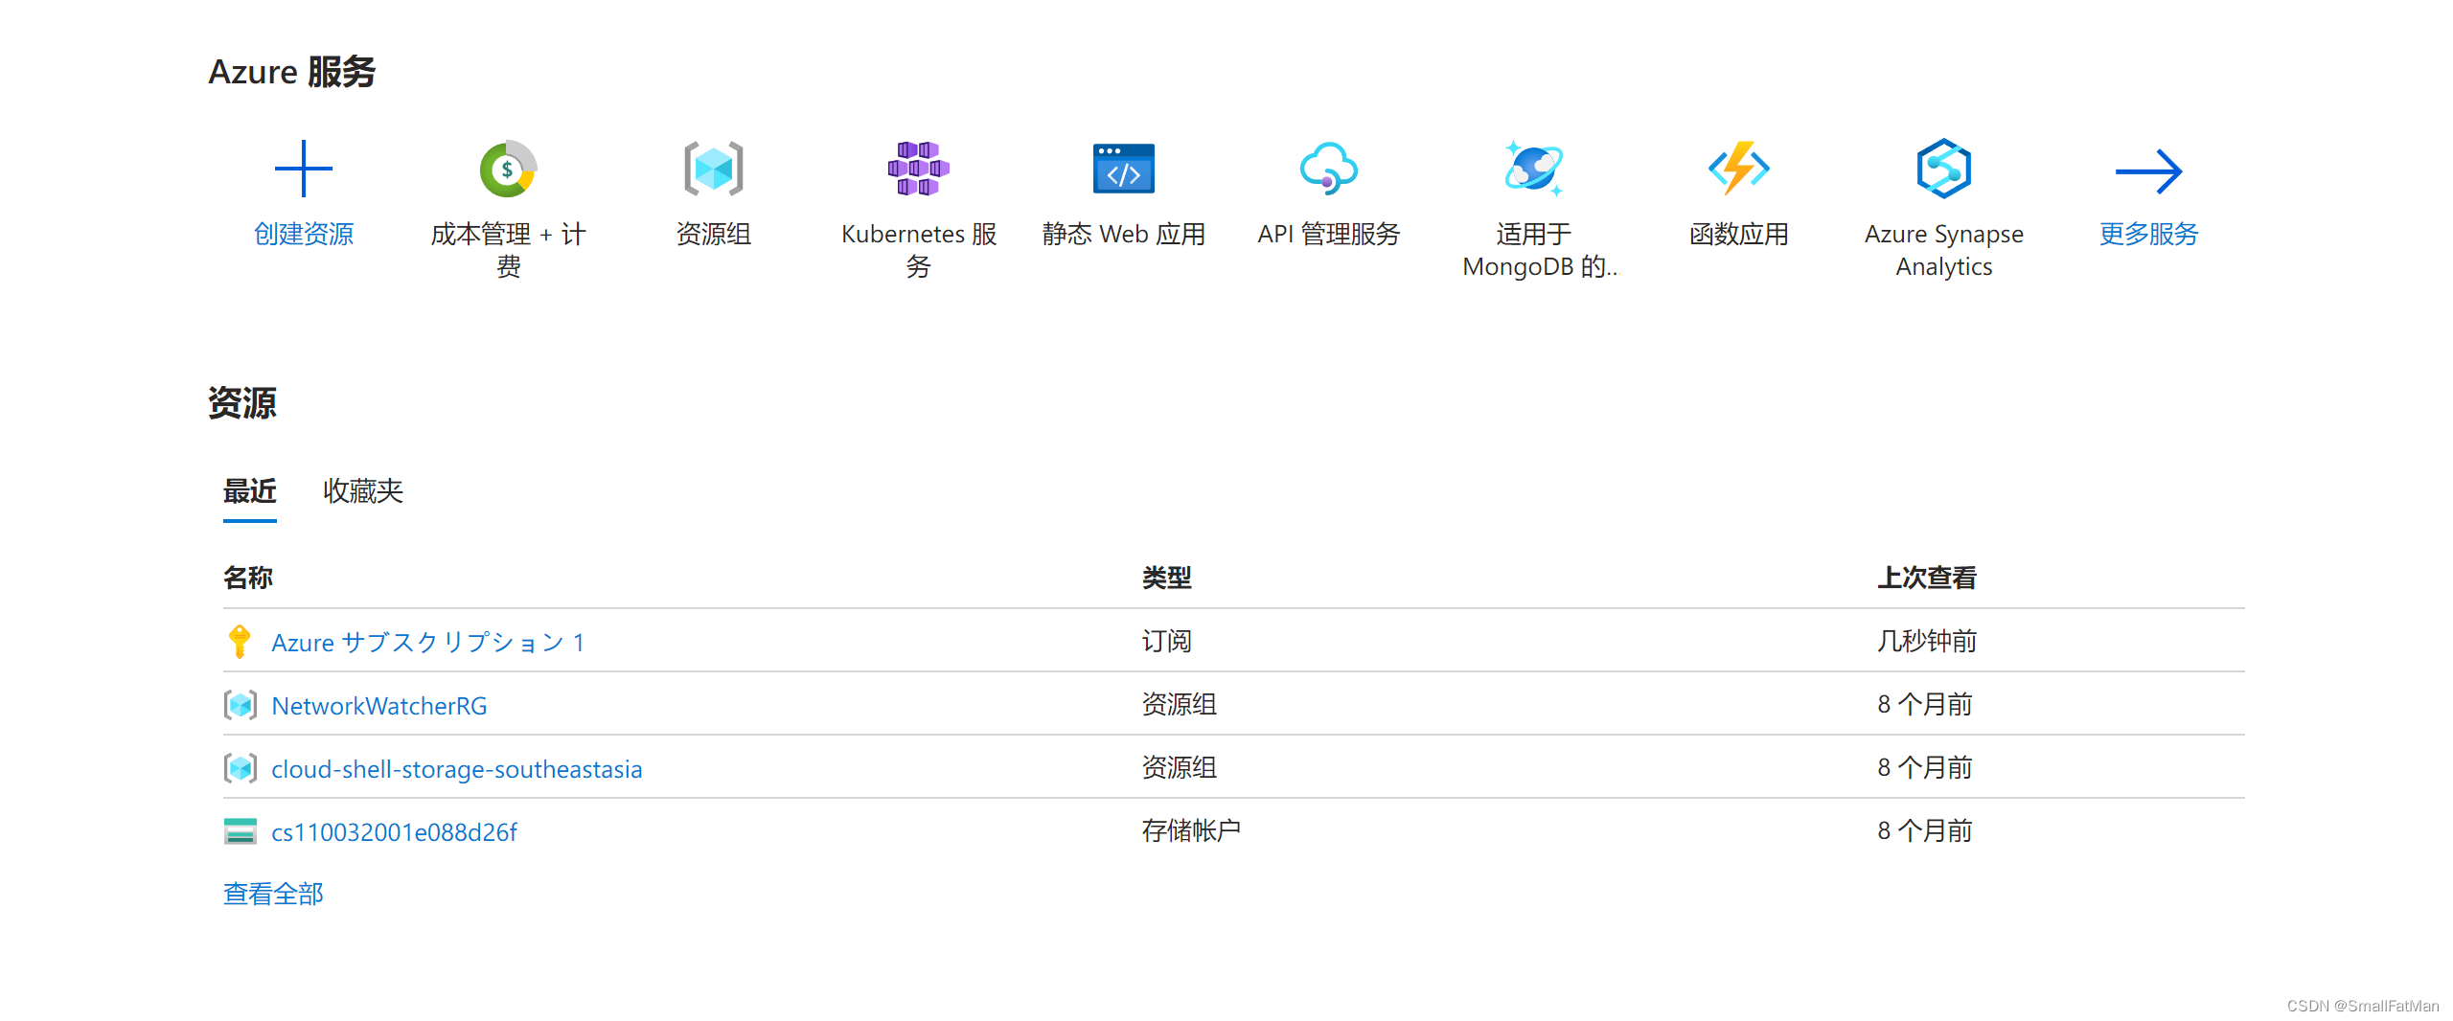Click the 函数应用 label
Viewport: 2453px width, 1021px height.
(x=1738, y=235)
